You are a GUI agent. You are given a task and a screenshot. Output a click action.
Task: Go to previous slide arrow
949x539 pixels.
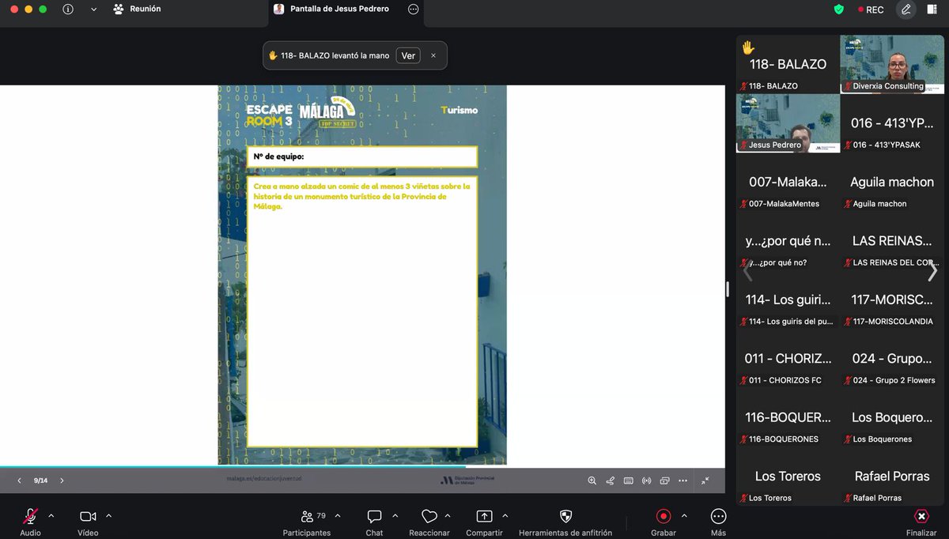[x=19, y=481]
